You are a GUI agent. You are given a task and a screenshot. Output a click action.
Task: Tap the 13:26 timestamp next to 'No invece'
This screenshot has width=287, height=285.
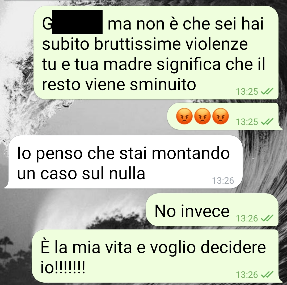coord(247,218)
